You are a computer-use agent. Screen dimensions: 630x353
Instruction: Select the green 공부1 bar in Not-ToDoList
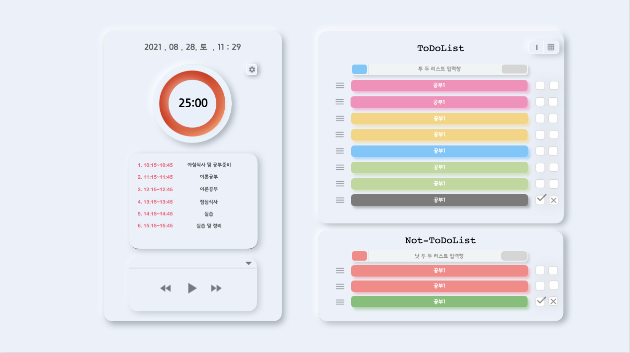[x=440, y=302]
